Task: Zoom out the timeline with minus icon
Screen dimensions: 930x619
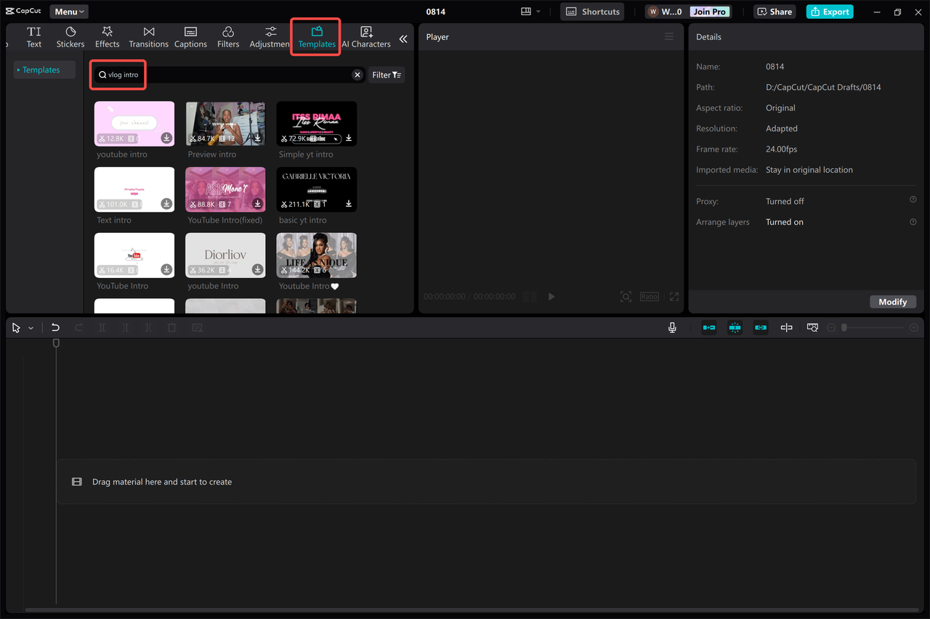Action: (832, 328)
